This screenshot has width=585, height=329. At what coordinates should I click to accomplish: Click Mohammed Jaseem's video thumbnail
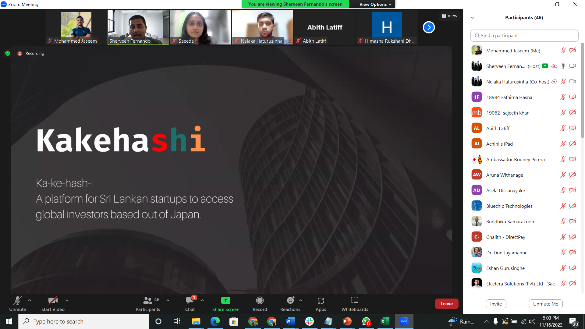(x=76, y=27)
